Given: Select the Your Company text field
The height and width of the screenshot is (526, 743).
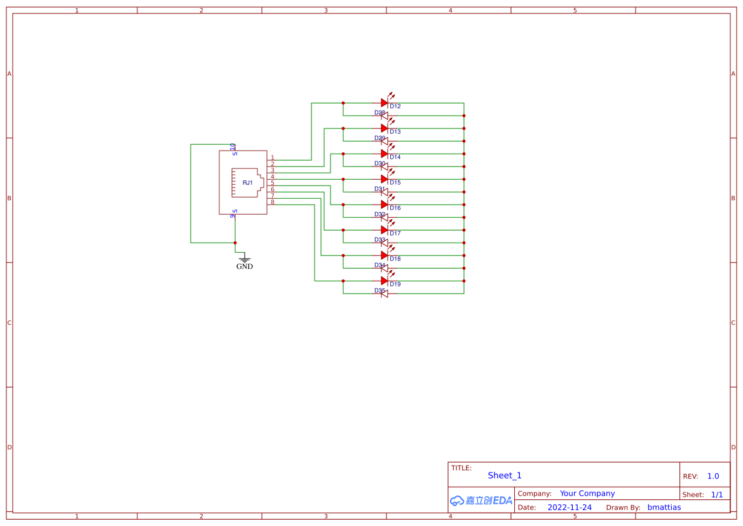Looking at the screenshot, I should (587, 493).
